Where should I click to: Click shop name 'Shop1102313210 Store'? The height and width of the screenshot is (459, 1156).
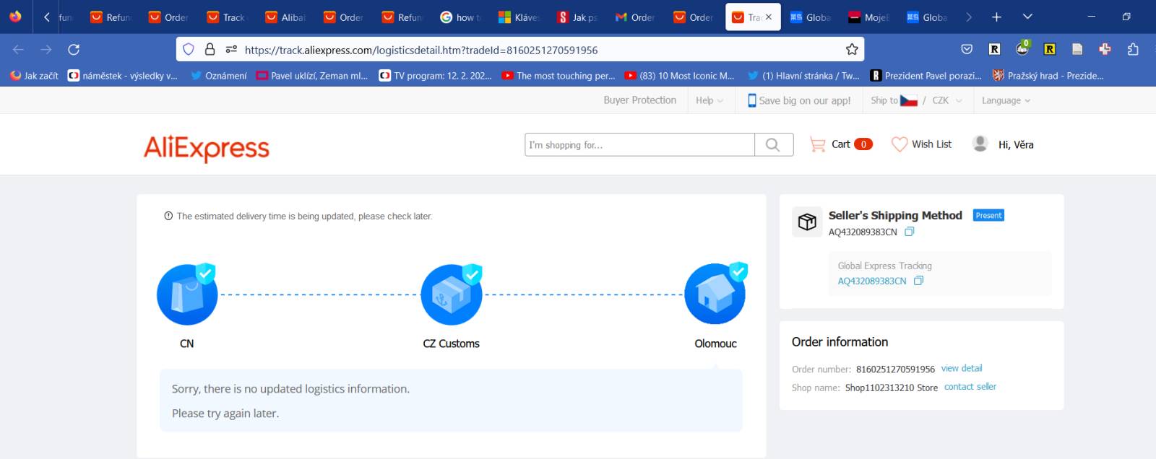(892, 388)
